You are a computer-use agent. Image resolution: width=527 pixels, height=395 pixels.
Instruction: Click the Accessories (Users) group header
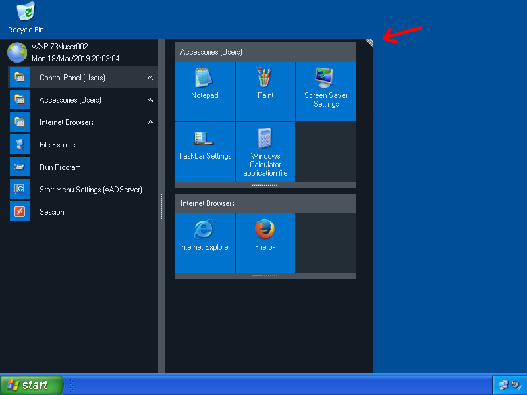[x=265, y=52]
